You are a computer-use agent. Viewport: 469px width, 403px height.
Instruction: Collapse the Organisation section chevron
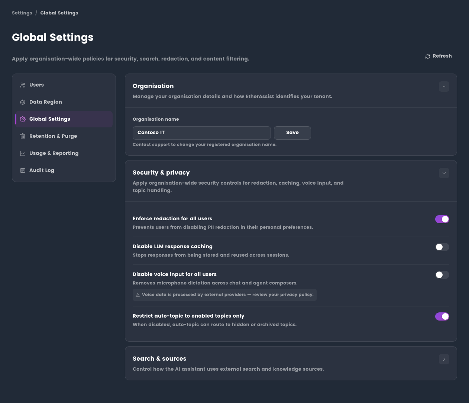444,87
